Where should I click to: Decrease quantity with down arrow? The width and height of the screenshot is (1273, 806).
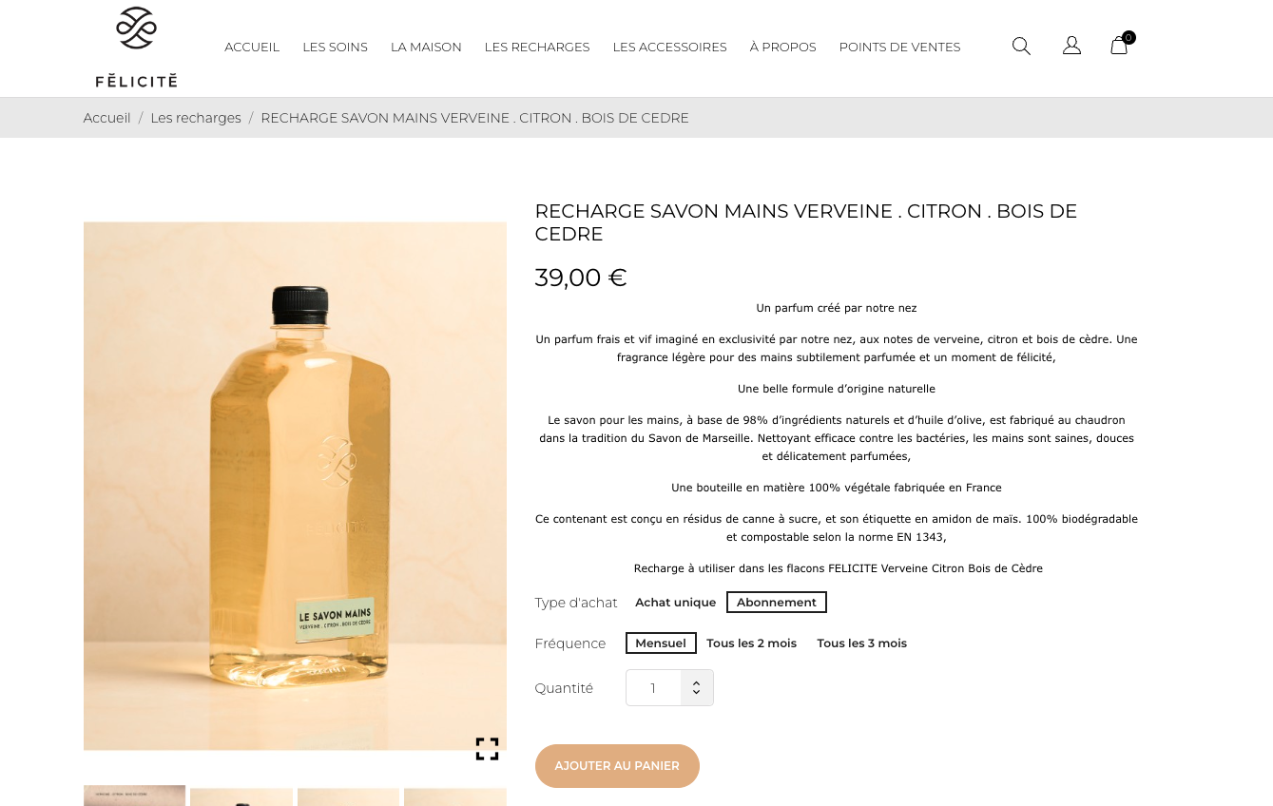[x=697, y=694]
